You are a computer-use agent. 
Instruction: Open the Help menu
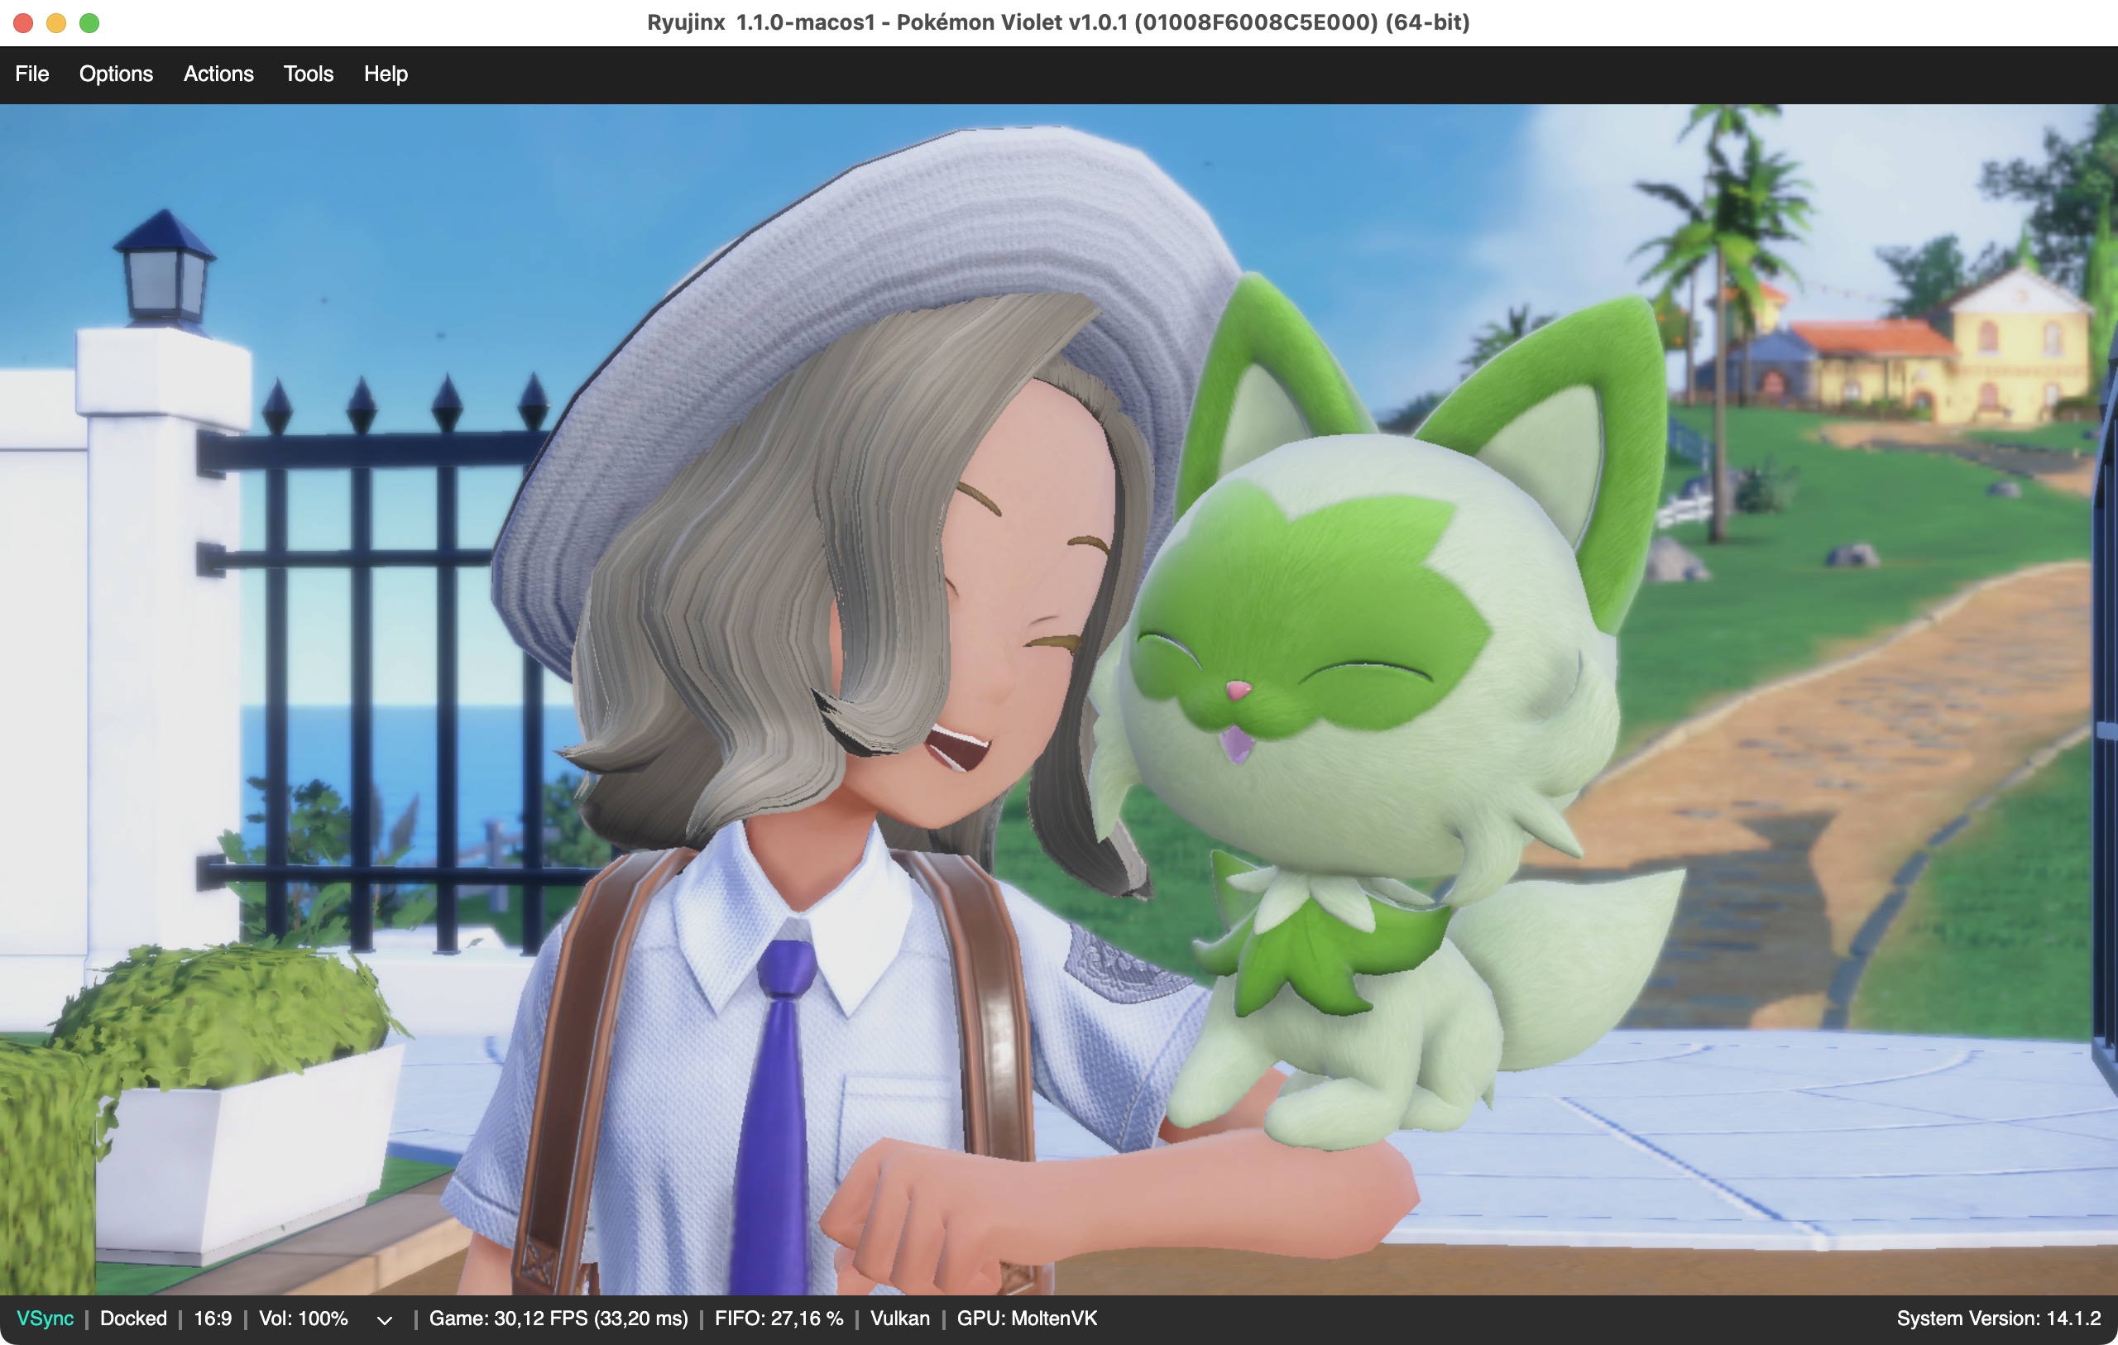pos(386,74)
